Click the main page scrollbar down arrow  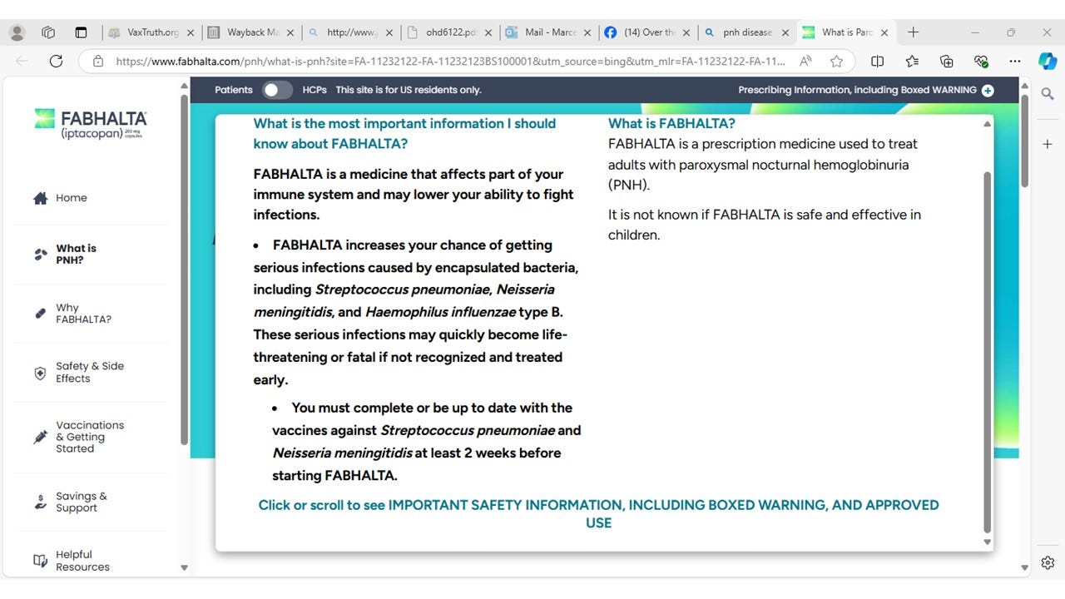pyautogui.click(x=1025, y=568)
